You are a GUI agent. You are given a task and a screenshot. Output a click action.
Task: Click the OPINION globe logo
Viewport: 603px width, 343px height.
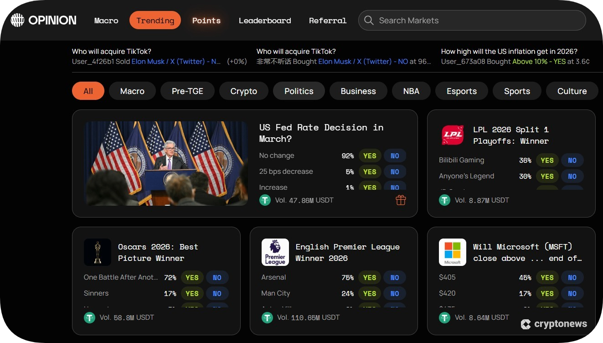[17, 20]
